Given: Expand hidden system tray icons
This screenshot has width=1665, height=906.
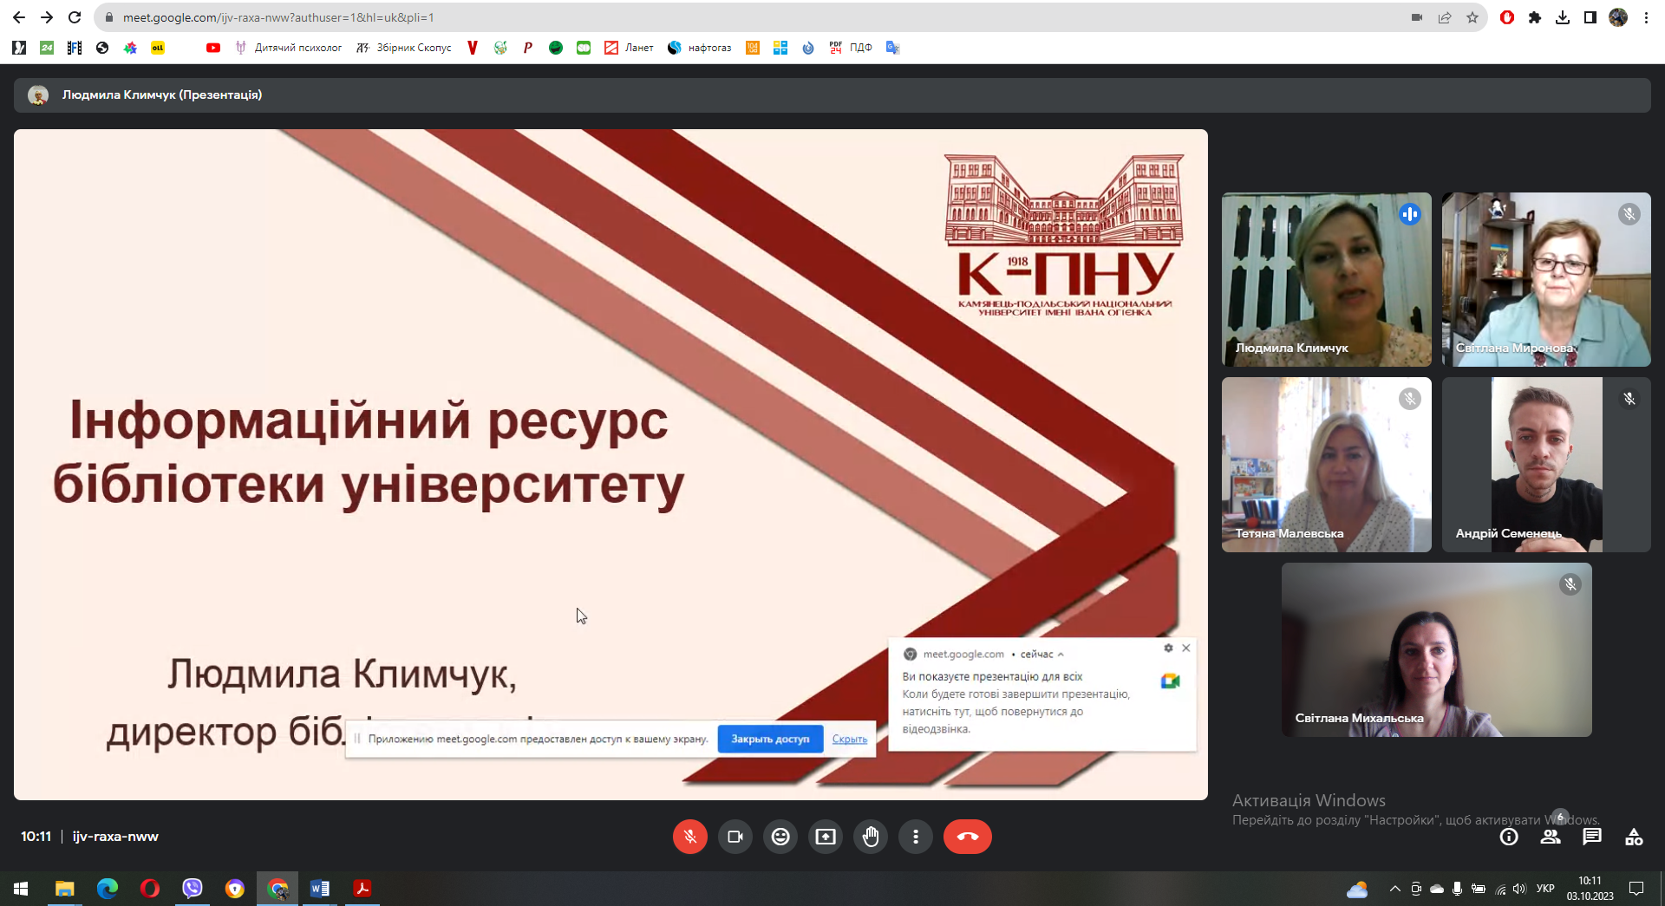Looking at the screenshot, I should click(1394, 889).
